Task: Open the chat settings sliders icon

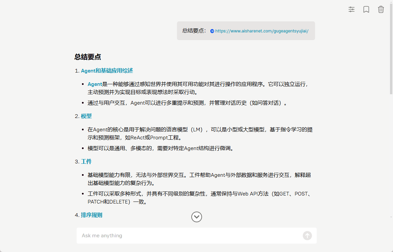Action: point(352,9)
